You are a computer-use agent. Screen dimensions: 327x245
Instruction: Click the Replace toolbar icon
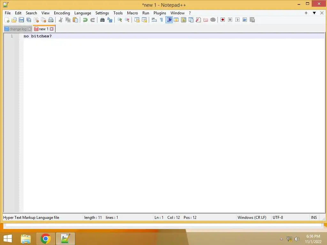pyautogui.click(x=110, y=20)
